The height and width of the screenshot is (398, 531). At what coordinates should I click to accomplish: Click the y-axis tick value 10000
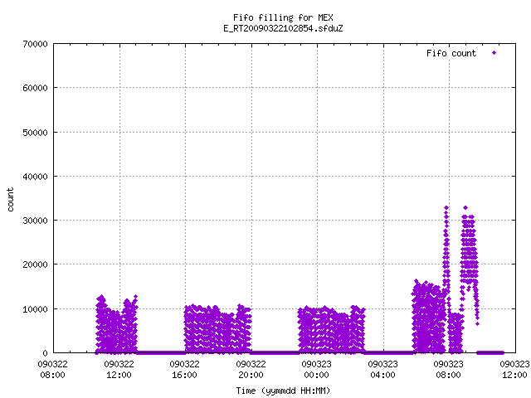coord(35,309)
